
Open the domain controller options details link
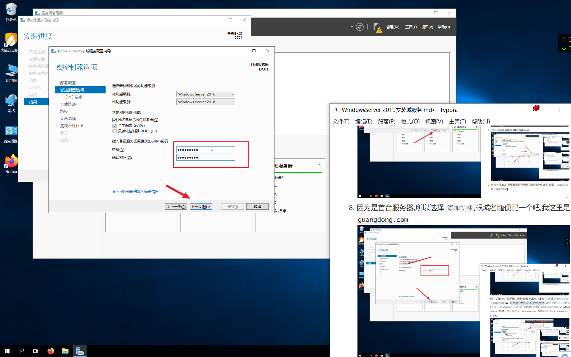pos(135,192)
